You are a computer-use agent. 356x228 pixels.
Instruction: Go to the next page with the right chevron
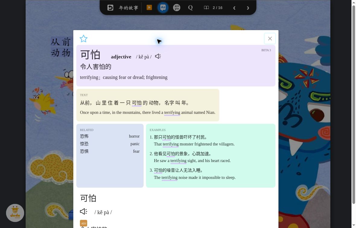click(x=248, y=8)
